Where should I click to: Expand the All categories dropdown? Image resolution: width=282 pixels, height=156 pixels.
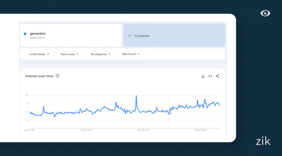coord(101,54)
